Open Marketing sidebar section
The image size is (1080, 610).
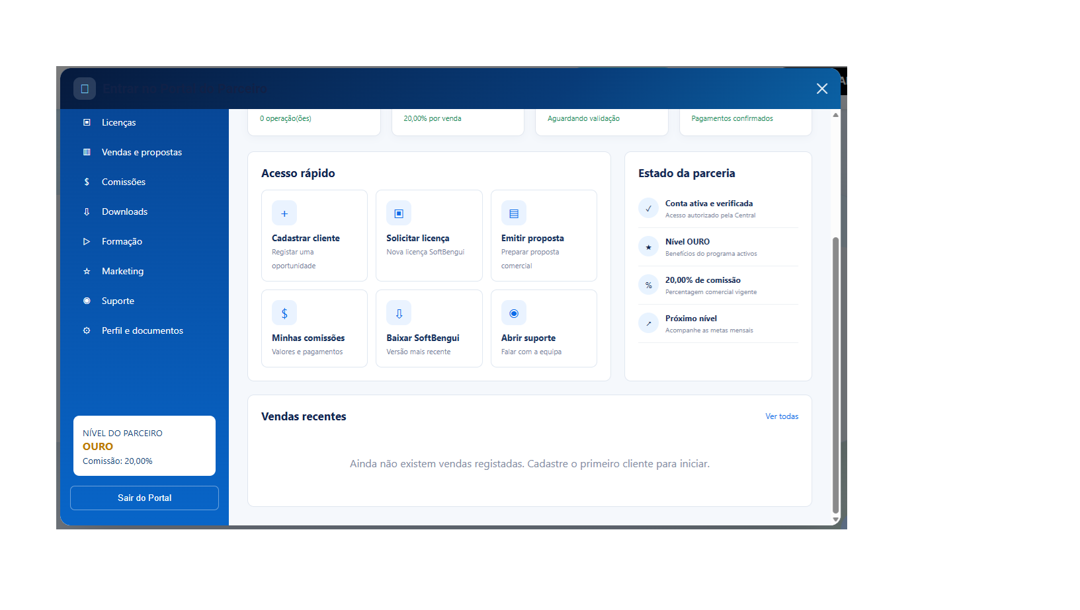click(x=144, y=271)
